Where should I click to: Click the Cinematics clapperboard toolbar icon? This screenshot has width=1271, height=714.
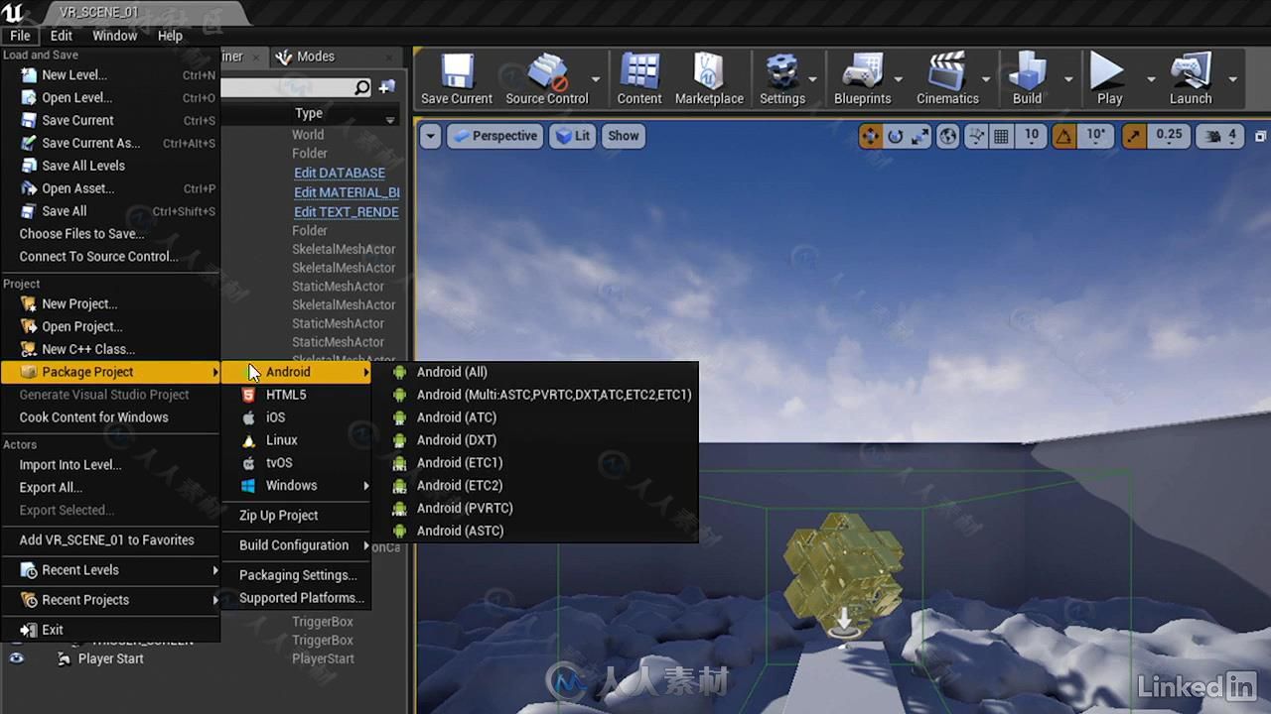click(947, 72)
